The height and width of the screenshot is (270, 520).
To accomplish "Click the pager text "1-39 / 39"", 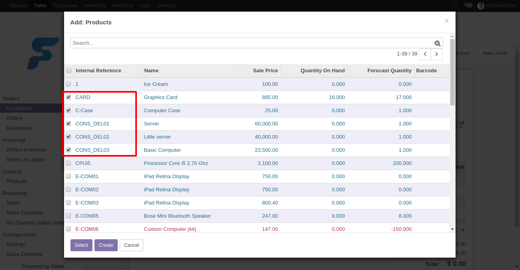I will pyautogui.click(x=407, y=54).
